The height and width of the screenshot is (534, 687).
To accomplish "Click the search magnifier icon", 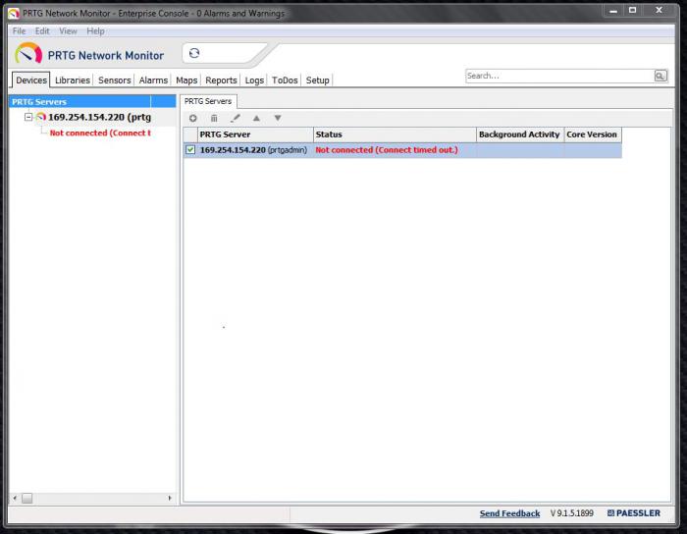I will 661,76.
